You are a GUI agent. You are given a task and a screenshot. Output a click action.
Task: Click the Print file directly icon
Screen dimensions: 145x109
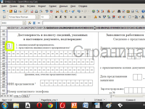37,11
